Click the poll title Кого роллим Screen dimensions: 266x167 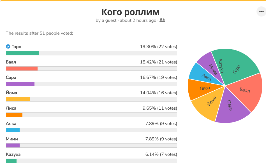coord(130,12)
